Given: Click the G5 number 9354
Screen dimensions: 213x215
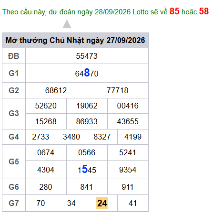Looking at the screenshot, I should pyautogui.click(x=128, y=170).
